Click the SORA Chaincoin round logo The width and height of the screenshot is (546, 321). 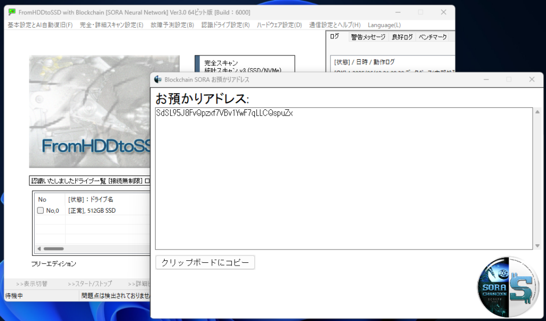508,287
